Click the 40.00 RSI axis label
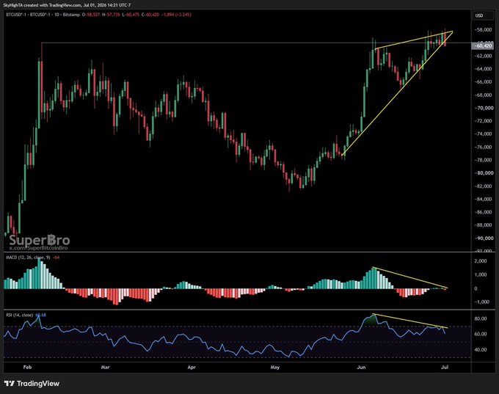 click(481, 349)
